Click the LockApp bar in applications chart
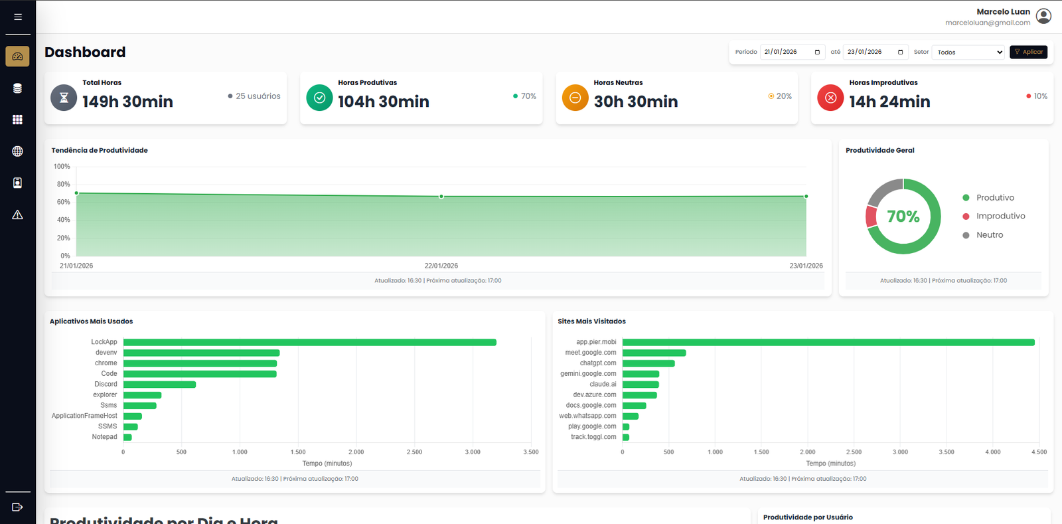This screenshot has height=524, width=1062. 309,343
